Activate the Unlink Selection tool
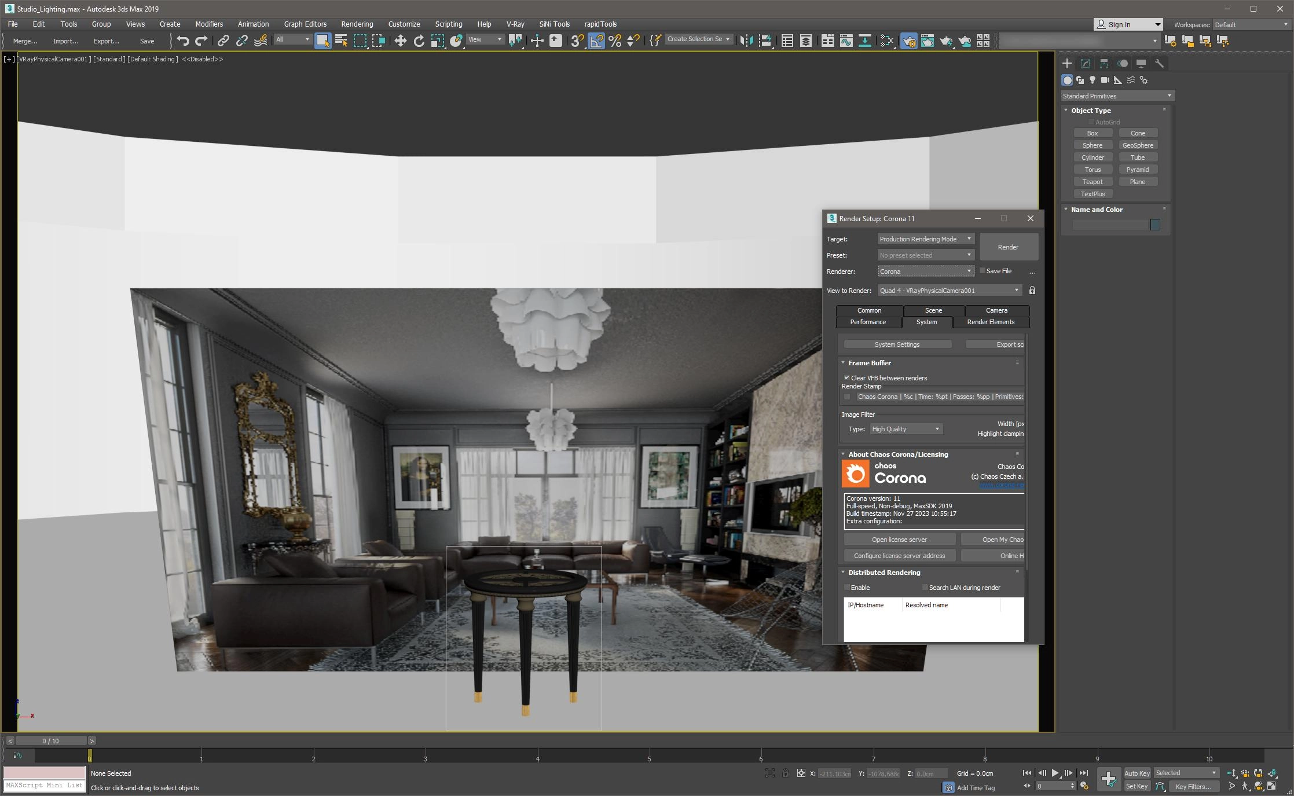Viewport: 1294px width, 796px height. tap(241, 41)
